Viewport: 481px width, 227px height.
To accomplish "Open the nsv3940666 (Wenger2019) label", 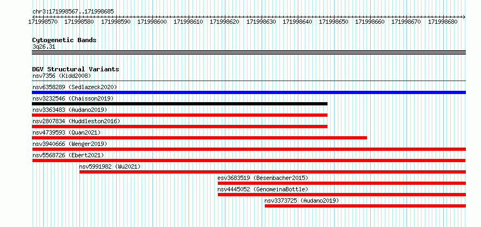I will (x=70, y=144).
